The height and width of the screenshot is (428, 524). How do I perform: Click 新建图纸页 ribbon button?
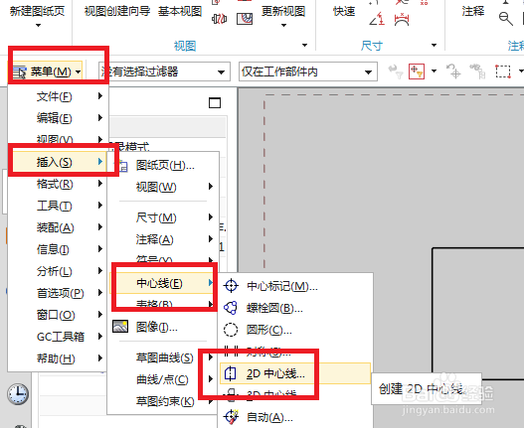pyautogui.click(x=37, y=11)
